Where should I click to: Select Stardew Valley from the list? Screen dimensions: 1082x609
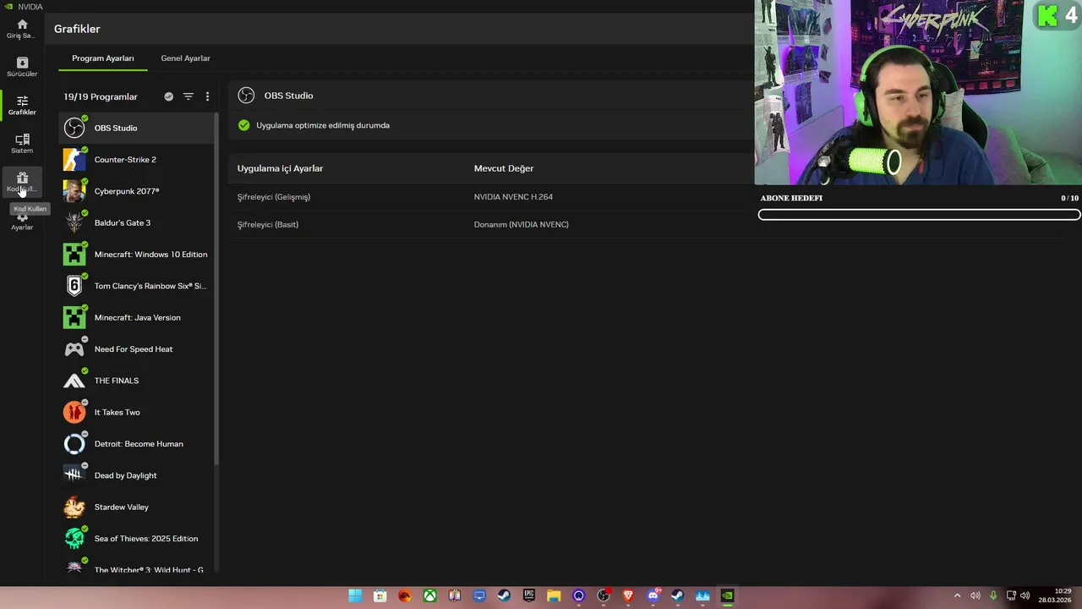[136, 507]
